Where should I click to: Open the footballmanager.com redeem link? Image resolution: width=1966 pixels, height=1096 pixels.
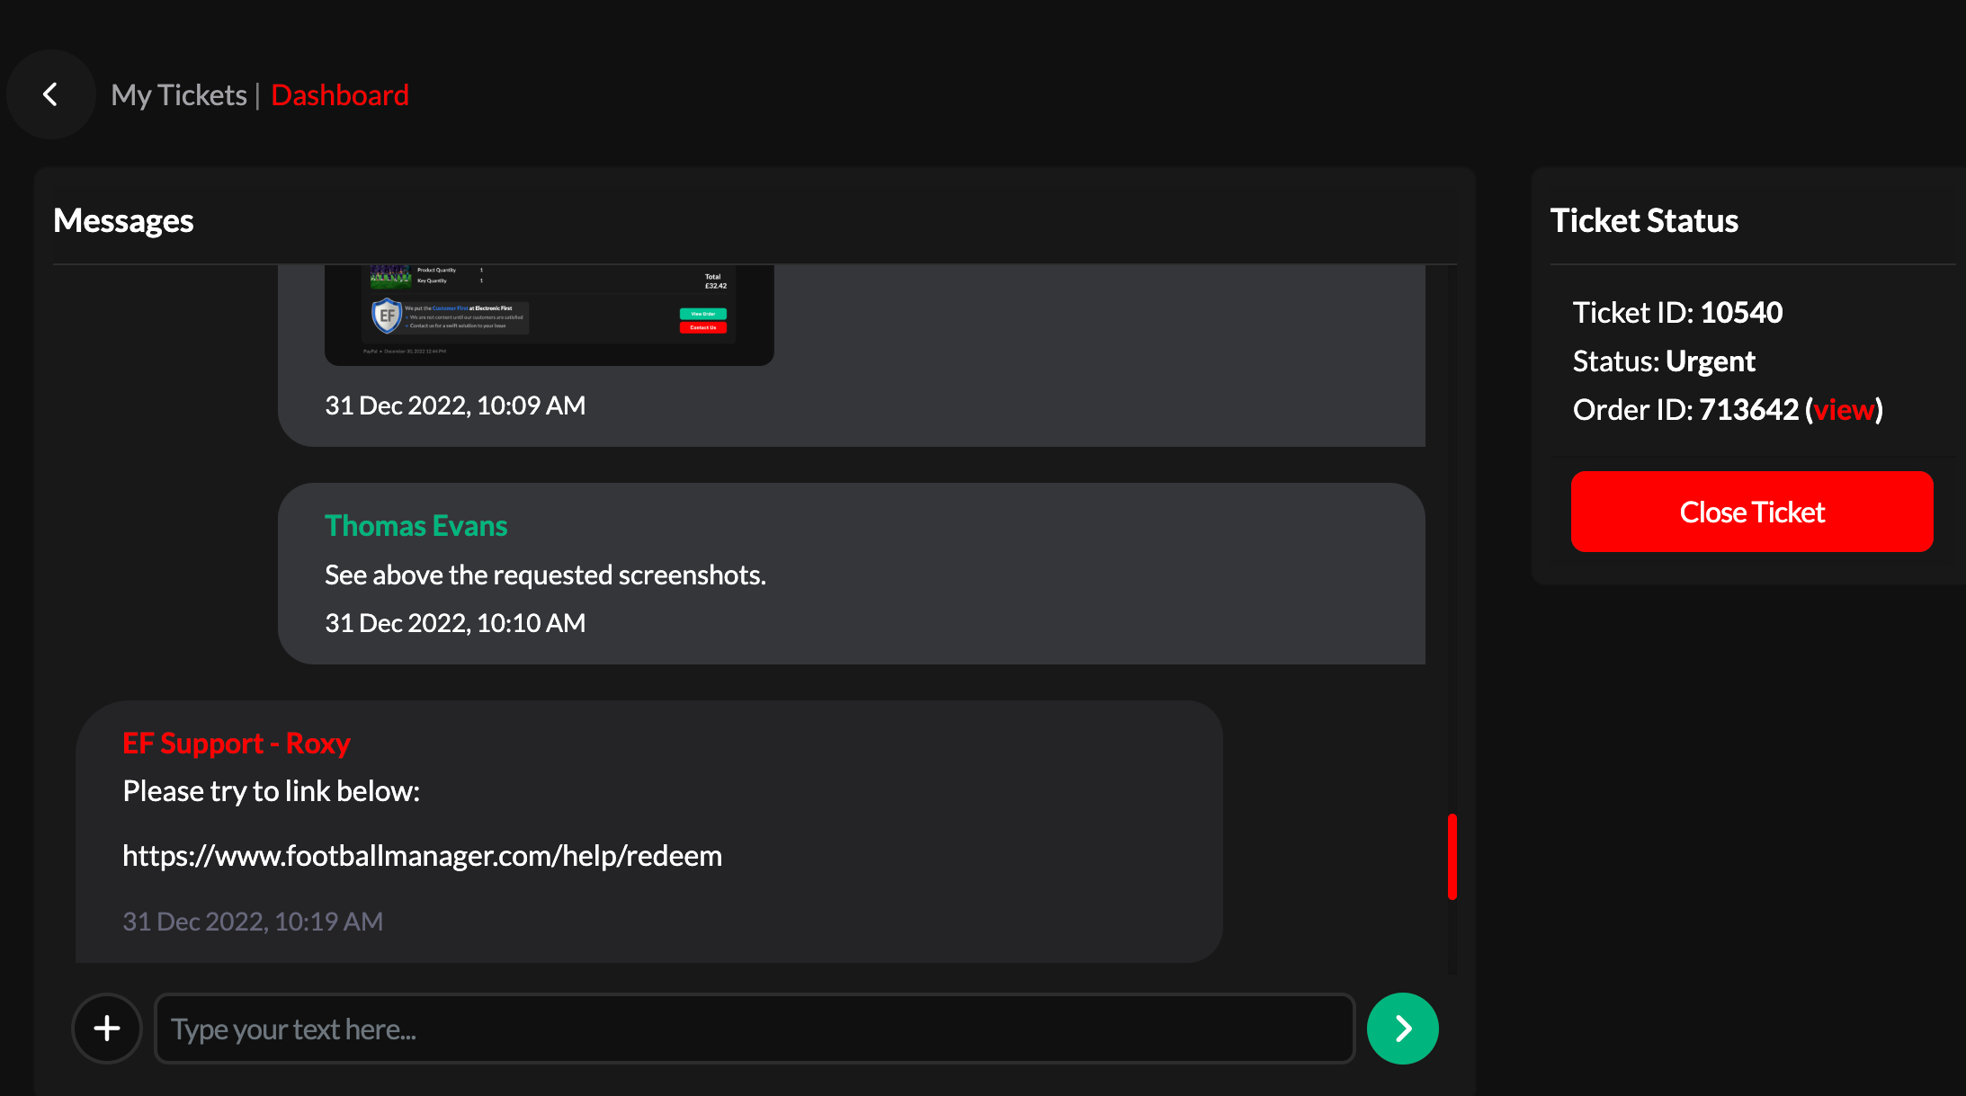(x=421, y=854)
